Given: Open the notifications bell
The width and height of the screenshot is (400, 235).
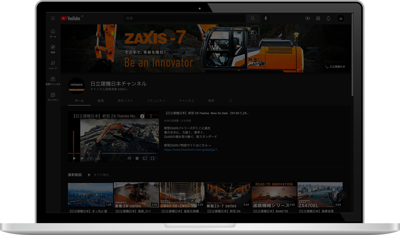Looking at the screenshot, I should point(328,18).
